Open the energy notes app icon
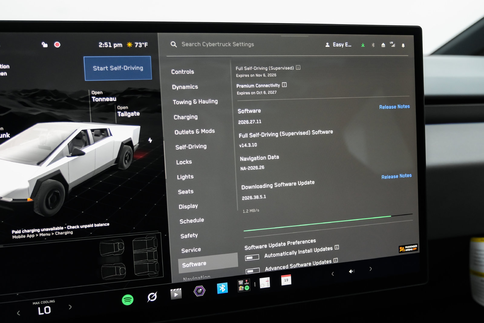The image size is (484, 323). click(x=265, y=283)
